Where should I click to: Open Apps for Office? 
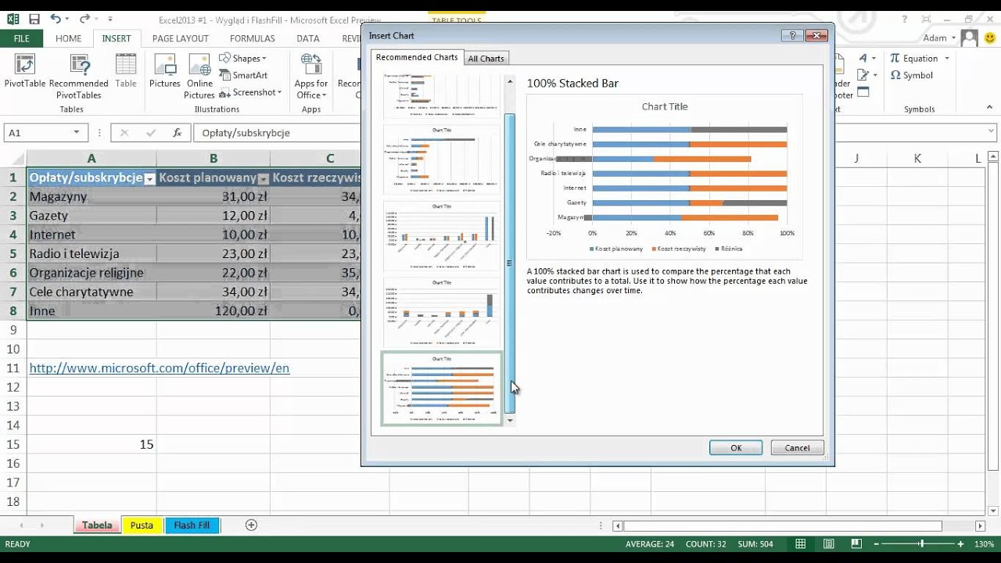tap(311, 76)
